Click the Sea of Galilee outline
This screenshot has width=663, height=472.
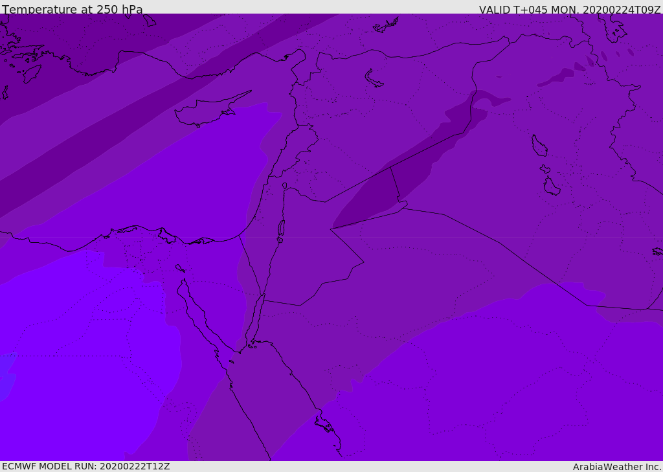tap(284, 186)
